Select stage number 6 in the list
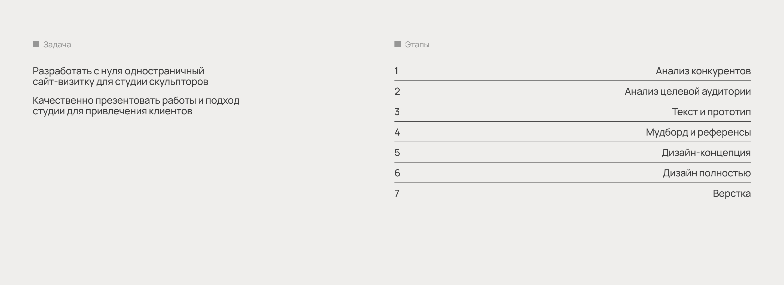784x285 pixels. (397, 173)
